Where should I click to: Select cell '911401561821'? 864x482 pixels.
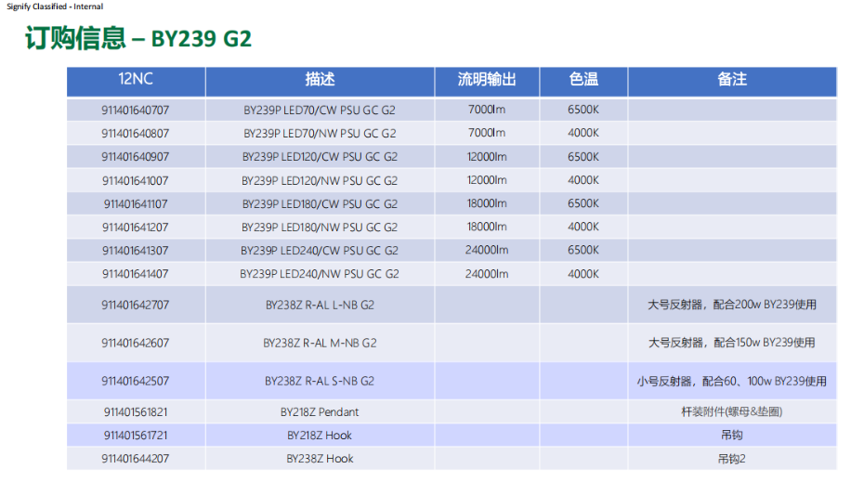click(136, 412)
